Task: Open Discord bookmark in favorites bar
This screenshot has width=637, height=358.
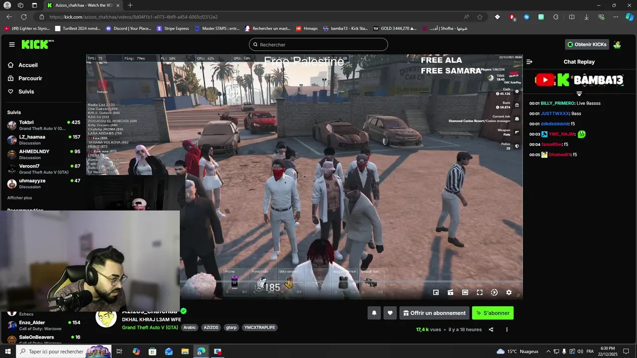Action: coord(128,28)
